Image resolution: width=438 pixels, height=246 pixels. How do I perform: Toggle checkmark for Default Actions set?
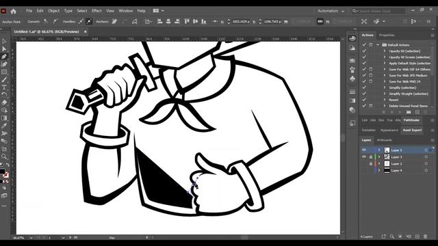pos(364,44)
